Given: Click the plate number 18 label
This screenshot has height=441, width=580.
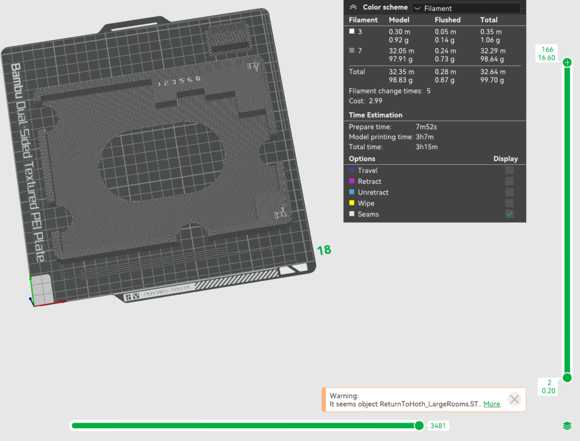Looking at the screenshot, I should [324, 250].
